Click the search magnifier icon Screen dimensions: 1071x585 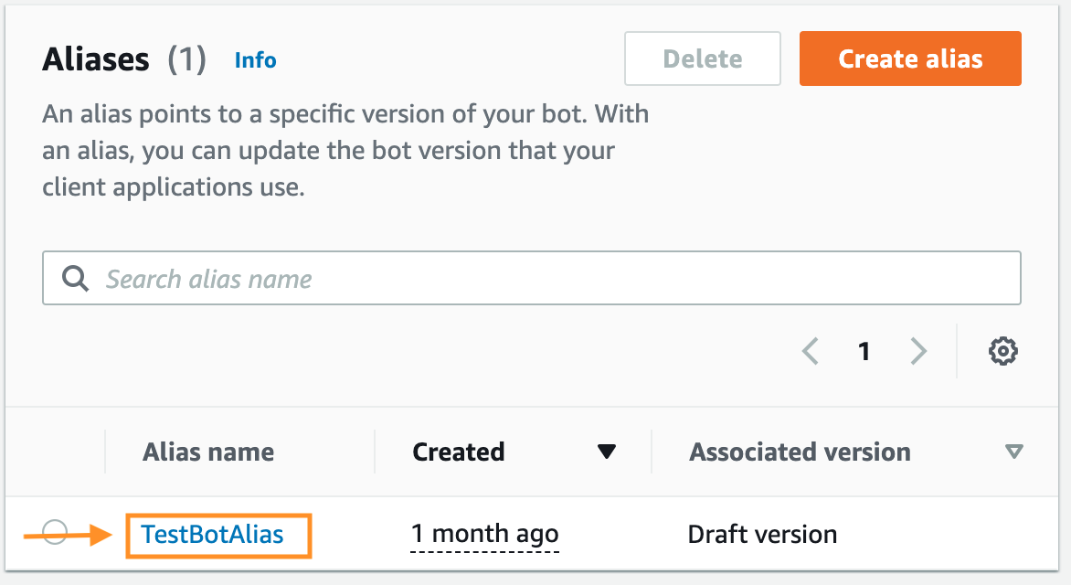(75, 278)
